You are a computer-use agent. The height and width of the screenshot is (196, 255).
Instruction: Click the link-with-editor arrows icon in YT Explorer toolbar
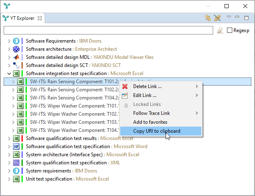pyautogui.click(x=208, y=18)
